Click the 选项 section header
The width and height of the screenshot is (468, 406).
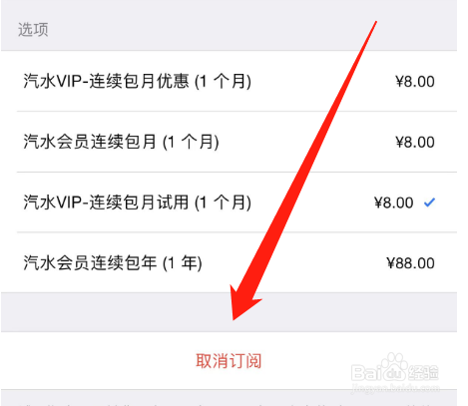[33, 30]
